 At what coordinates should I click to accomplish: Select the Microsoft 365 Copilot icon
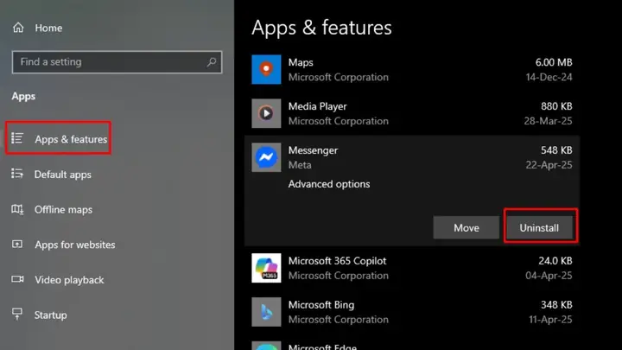266,268
